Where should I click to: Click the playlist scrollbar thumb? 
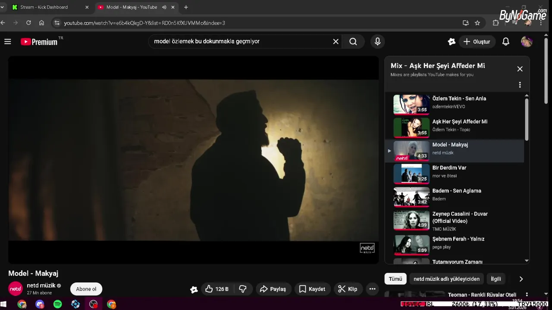[x=527, y=119]
